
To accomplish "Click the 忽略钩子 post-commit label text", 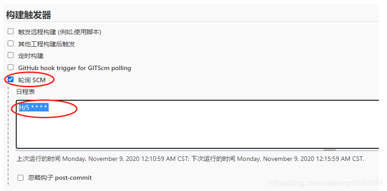I will [x=59, y=178].
